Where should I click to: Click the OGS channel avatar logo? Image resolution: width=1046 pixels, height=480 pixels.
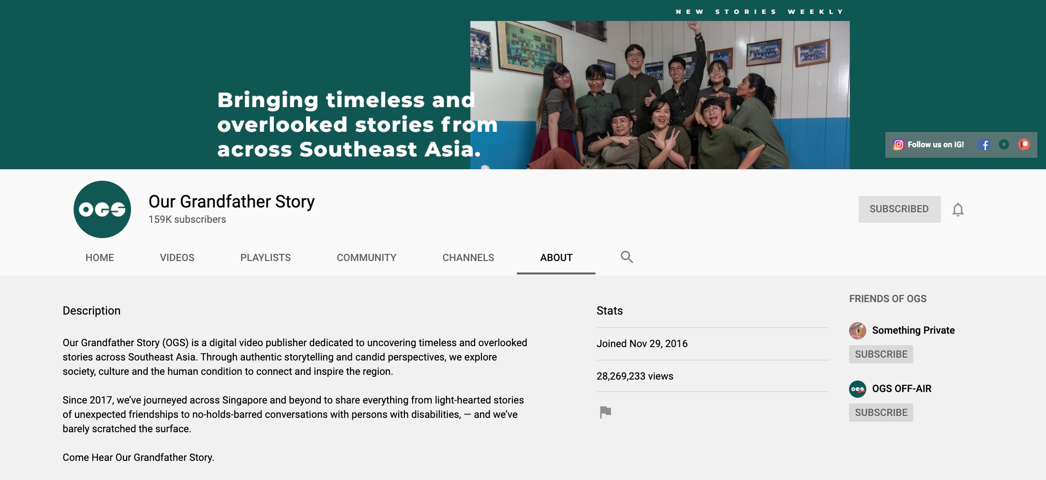[102, 209]
